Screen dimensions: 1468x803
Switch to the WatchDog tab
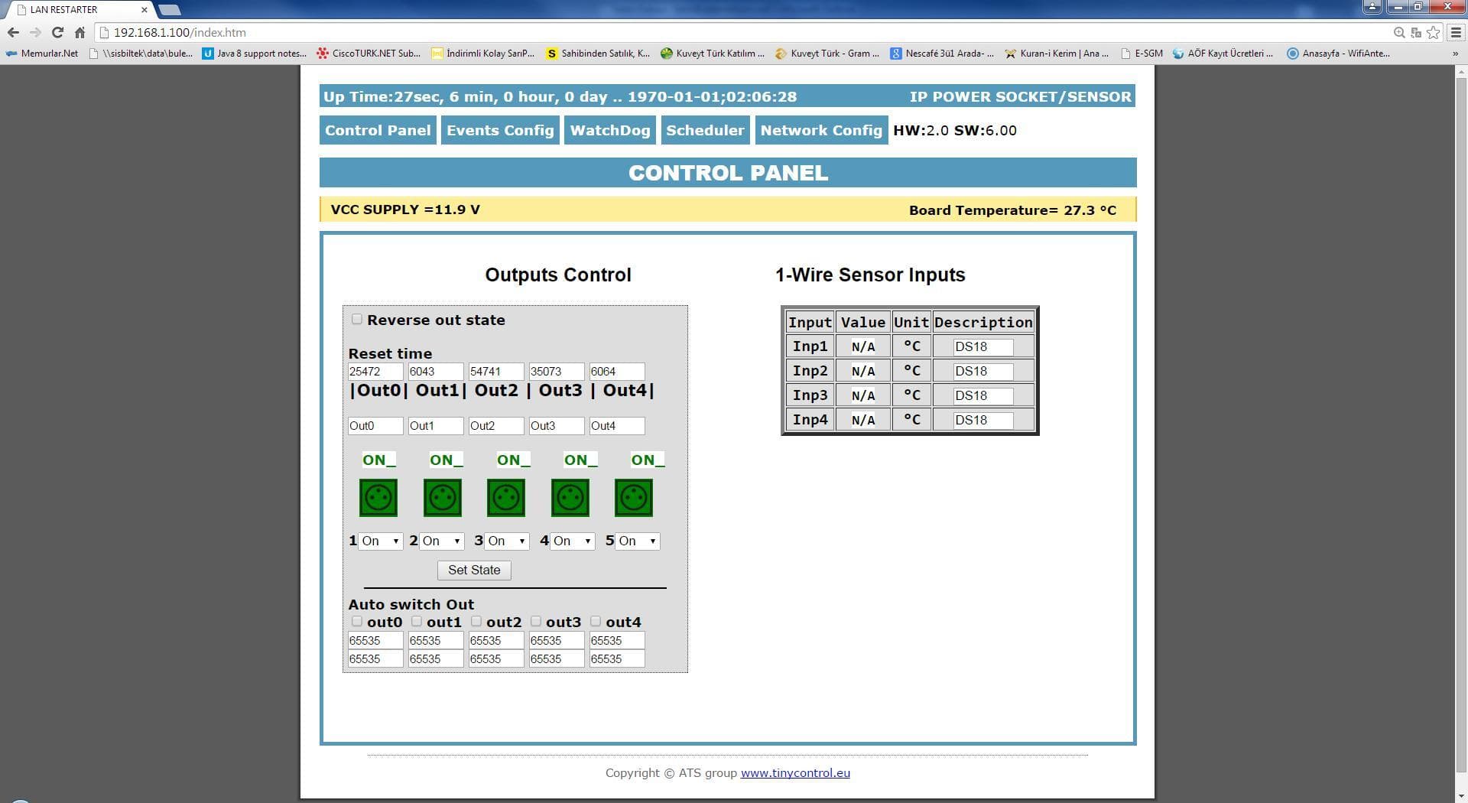[610, 130]
